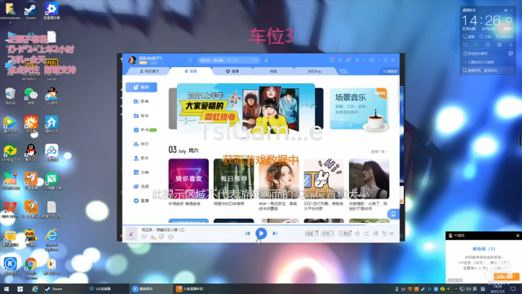
Task: Open the user avatar profile
Action: pyautogui.click(x=132, y=60)
